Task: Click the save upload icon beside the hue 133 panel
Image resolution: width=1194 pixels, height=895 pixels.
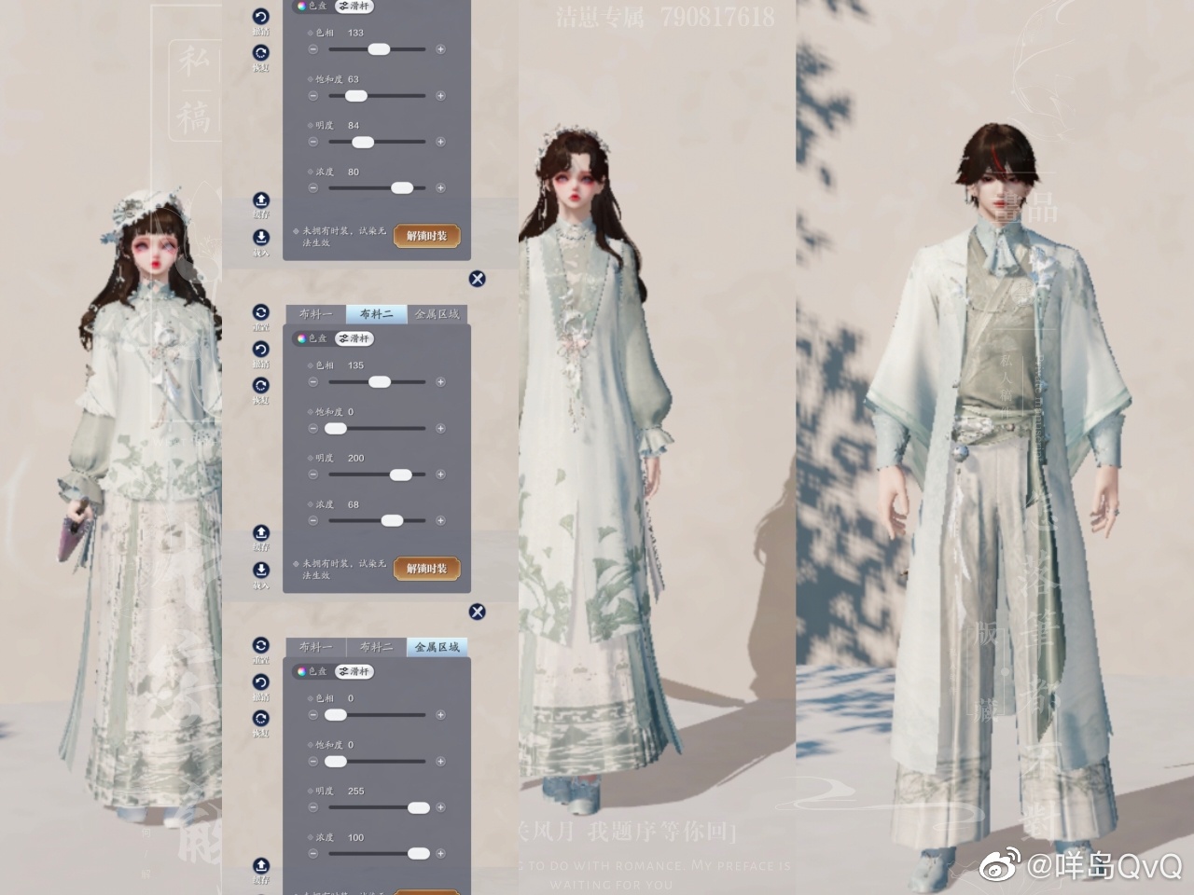Action: click(x=261, y=200)
